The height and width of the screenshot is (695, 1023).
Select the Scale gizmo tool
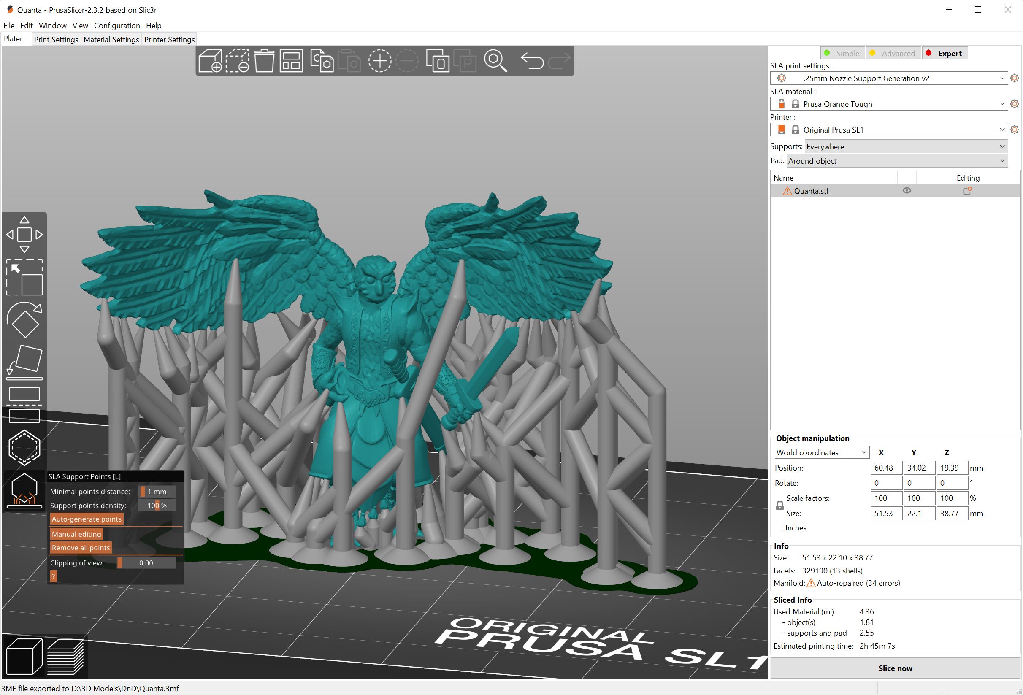point(24,277)
